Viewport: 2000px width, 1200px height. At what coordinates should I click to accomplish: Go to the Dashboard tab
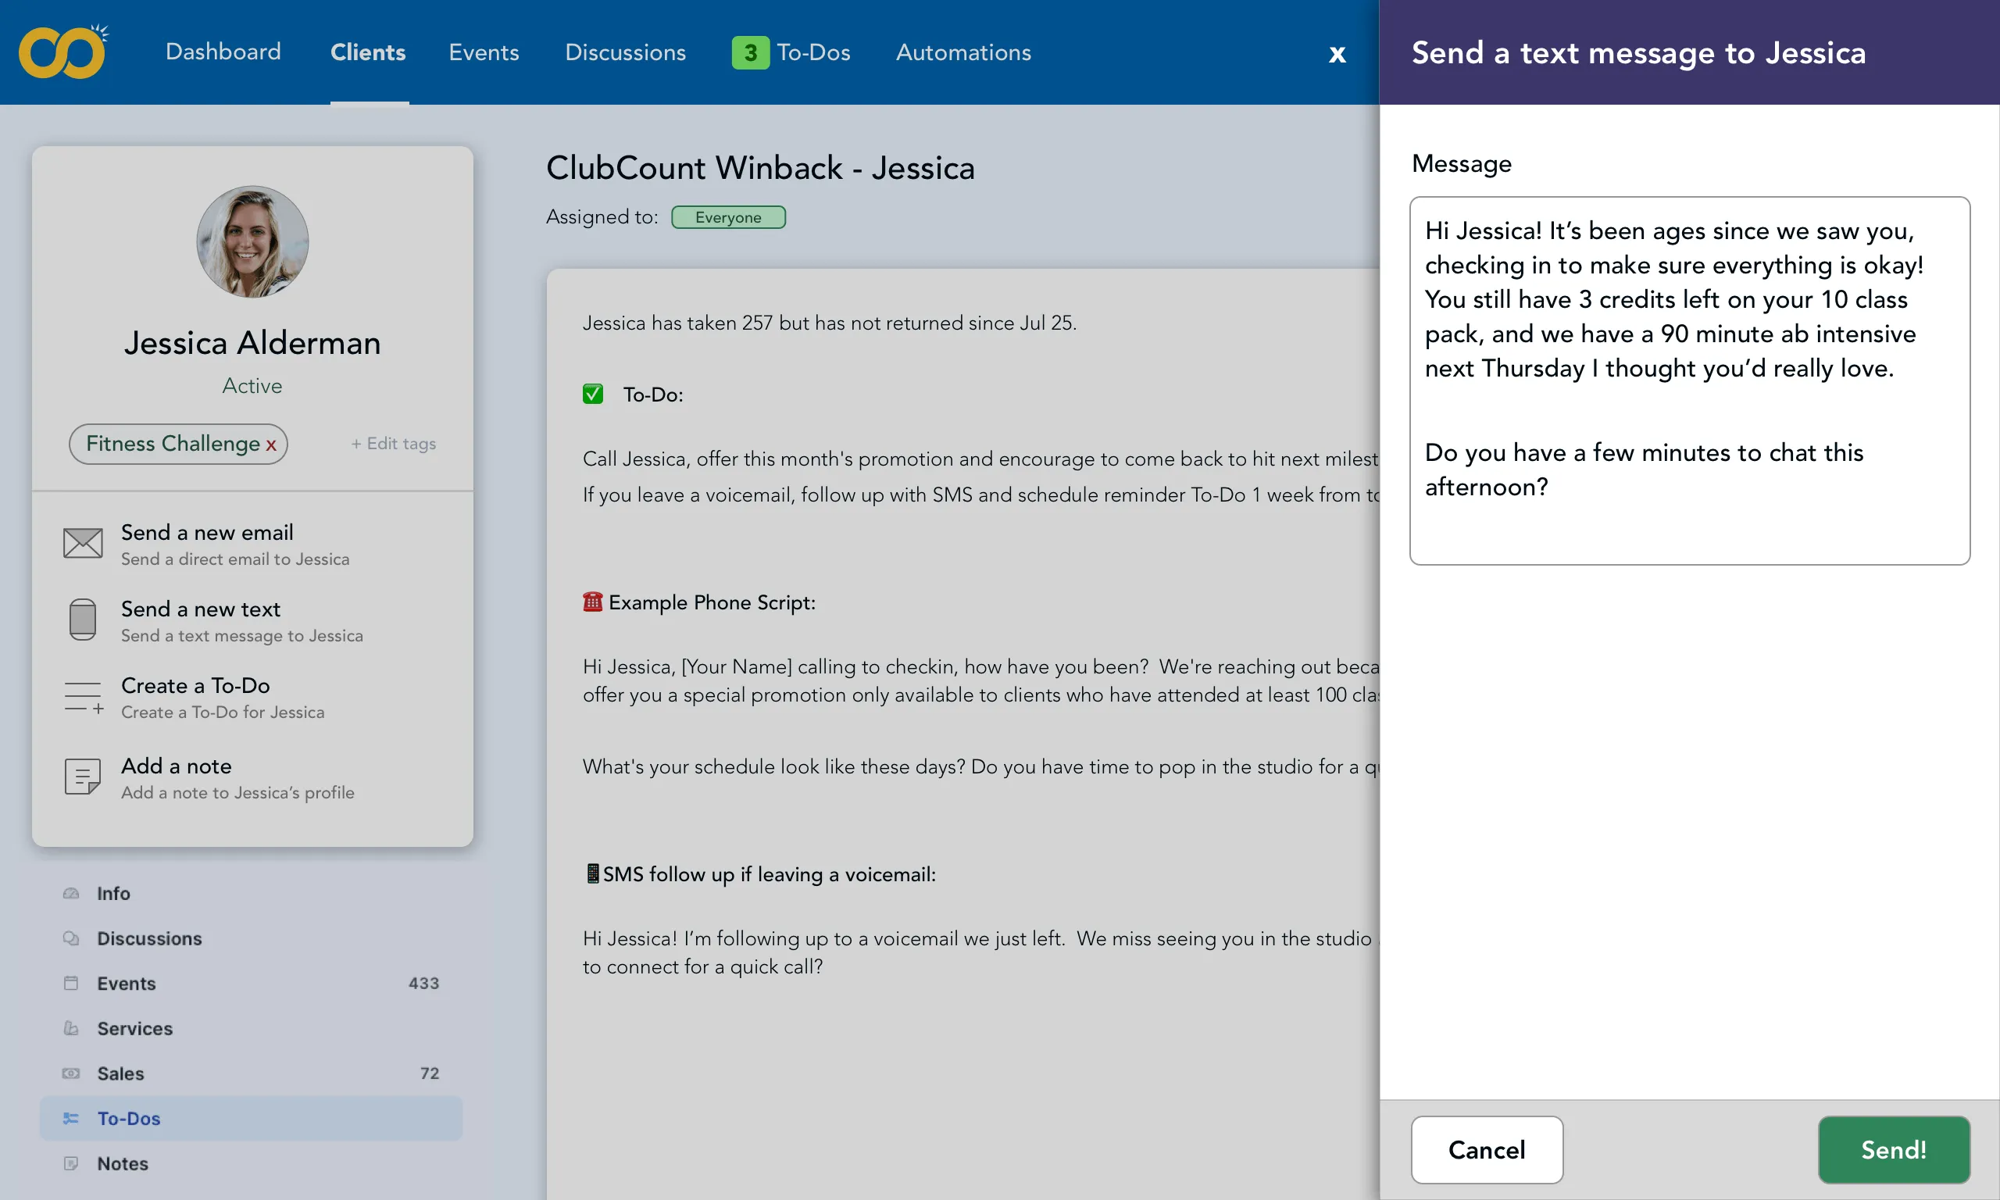223,52
